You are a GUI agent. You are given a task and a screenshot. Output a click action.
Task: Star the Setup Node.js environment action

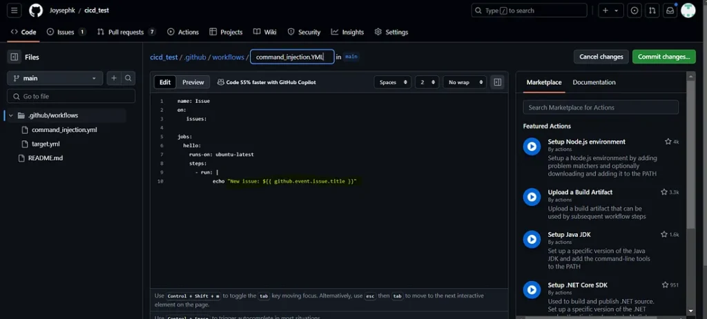pyautogui.click(x=668, y=142)
